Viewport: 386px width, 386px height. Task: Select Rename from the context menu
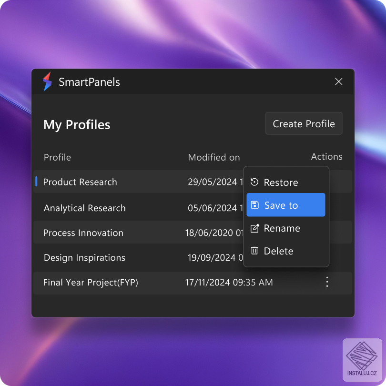click(x=286, y=228)
